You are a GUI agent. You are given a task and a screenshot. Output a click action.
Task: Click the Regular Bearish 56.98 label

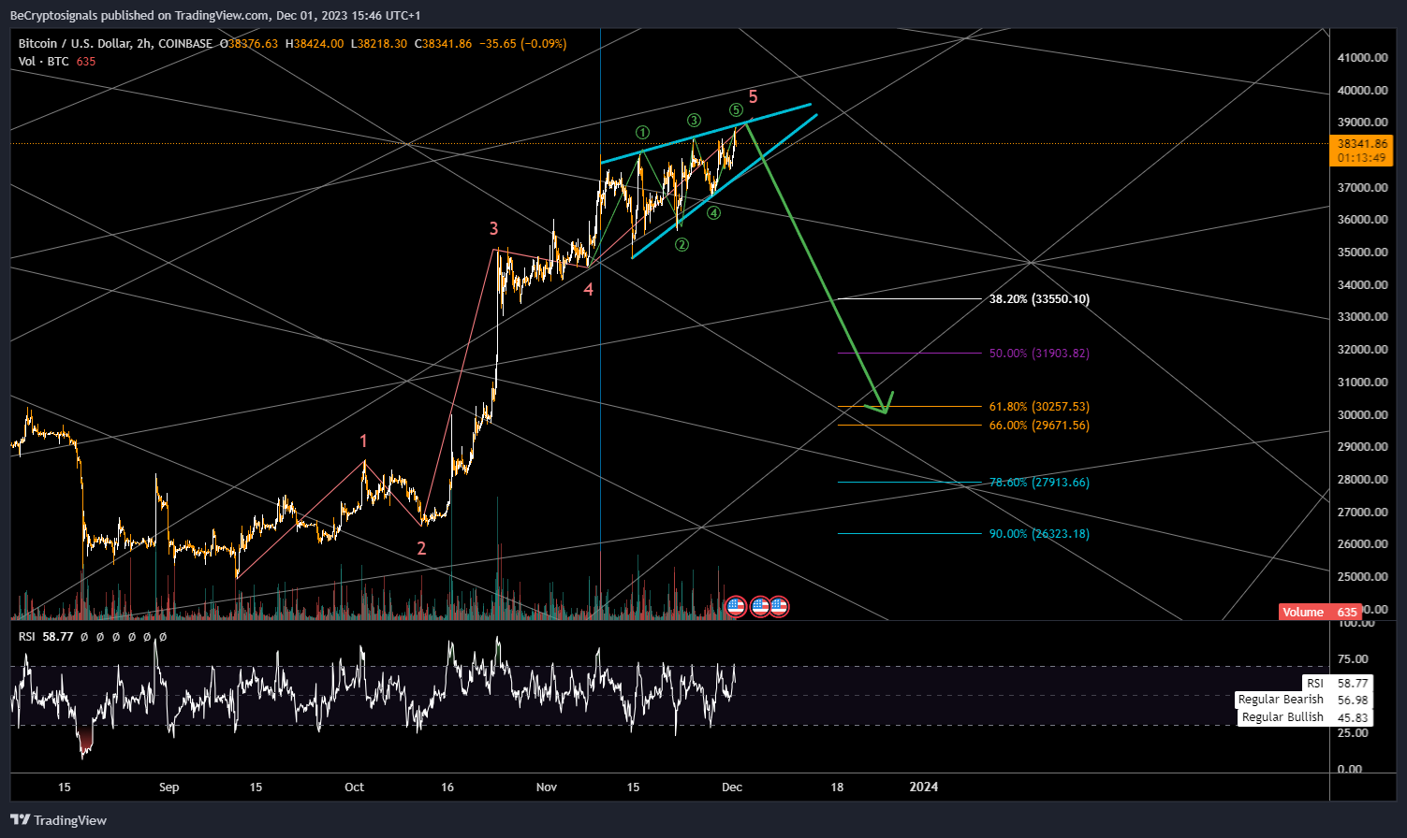pos(1303,700)
